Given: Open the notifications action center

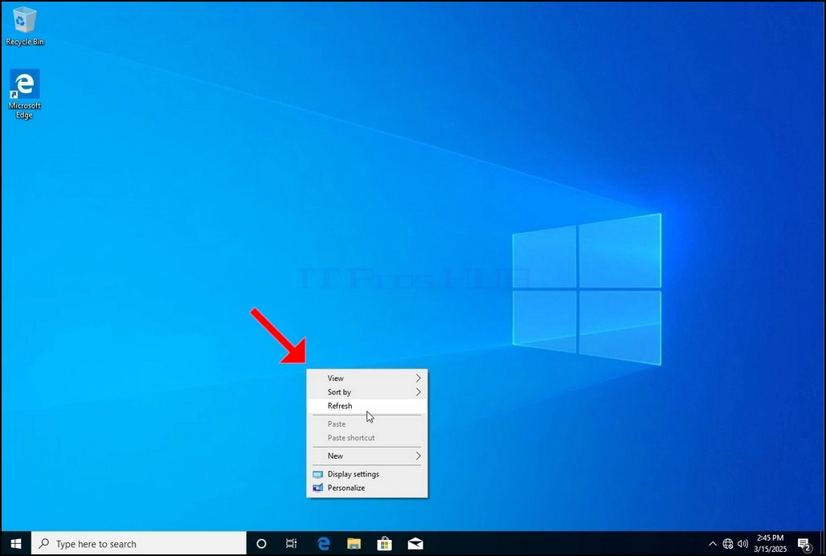Looking at the screenshot, I should pos(804,544).
